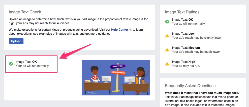This screenshot has width=249, height=107.
Task: Click the Image Text: Low rating label
Action: [x=183, y=34]
